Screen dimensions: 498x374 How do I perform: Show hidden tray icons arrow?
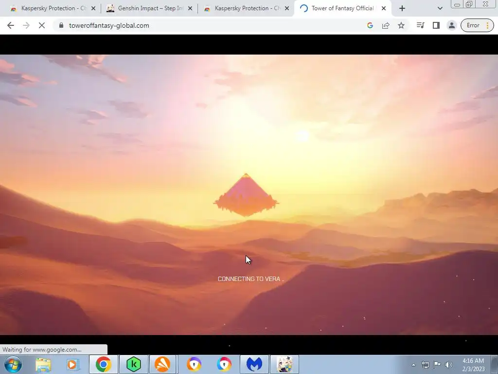(x=413, y=365)
